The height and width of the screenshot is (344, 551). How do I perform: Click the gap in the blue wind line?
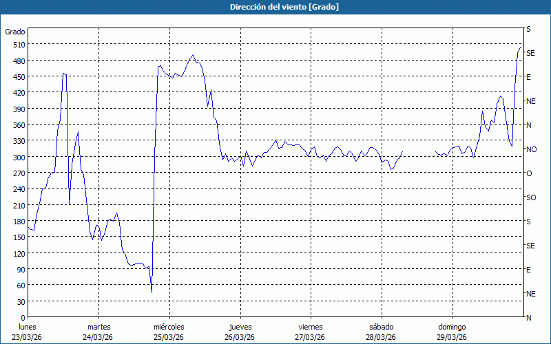coord(419,152)
